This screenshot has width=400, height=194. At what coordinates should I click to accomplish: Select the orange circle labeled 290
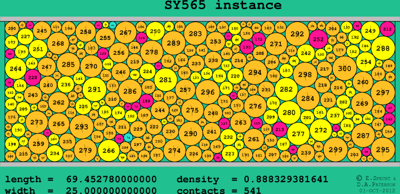(x=191, y=134)
